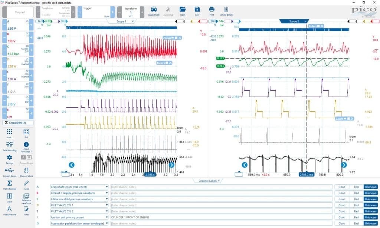380x228 pixels.
Task: Switch to the Scope 1 tab
Action: pos(121,22)
